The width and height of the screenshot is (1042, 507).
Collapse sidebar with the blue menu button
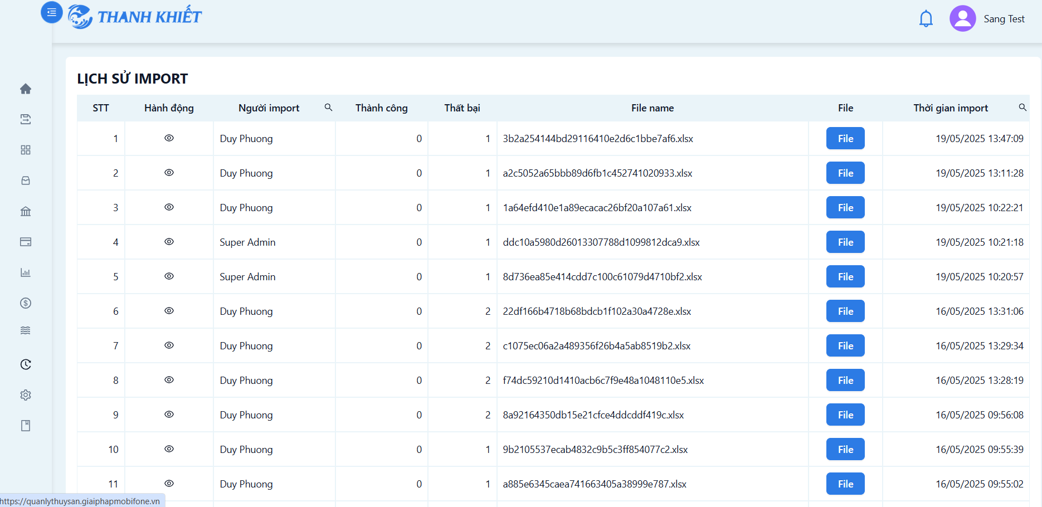click(x=52, y=12)
